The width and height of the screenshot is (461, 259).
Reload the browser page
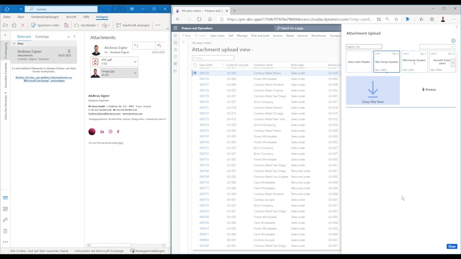click(199, 19)
